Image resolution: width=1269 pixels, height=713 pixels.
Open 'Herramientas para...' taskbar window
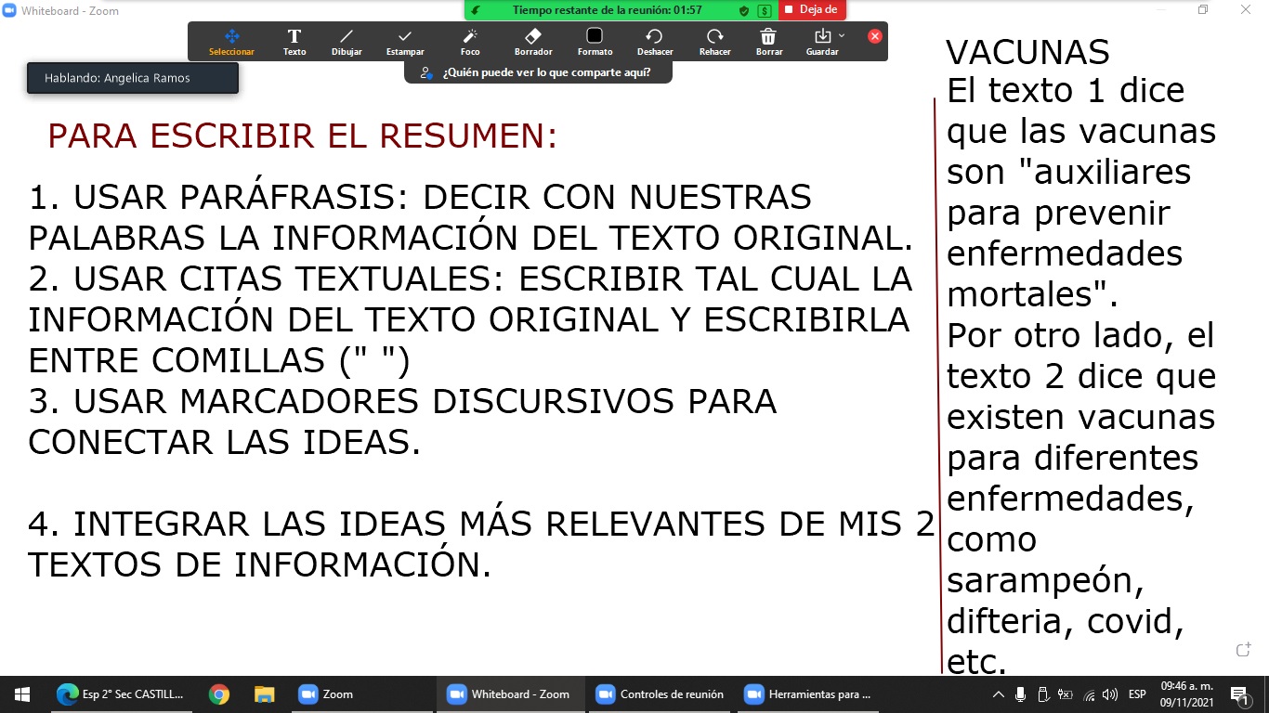click(808, 694)
